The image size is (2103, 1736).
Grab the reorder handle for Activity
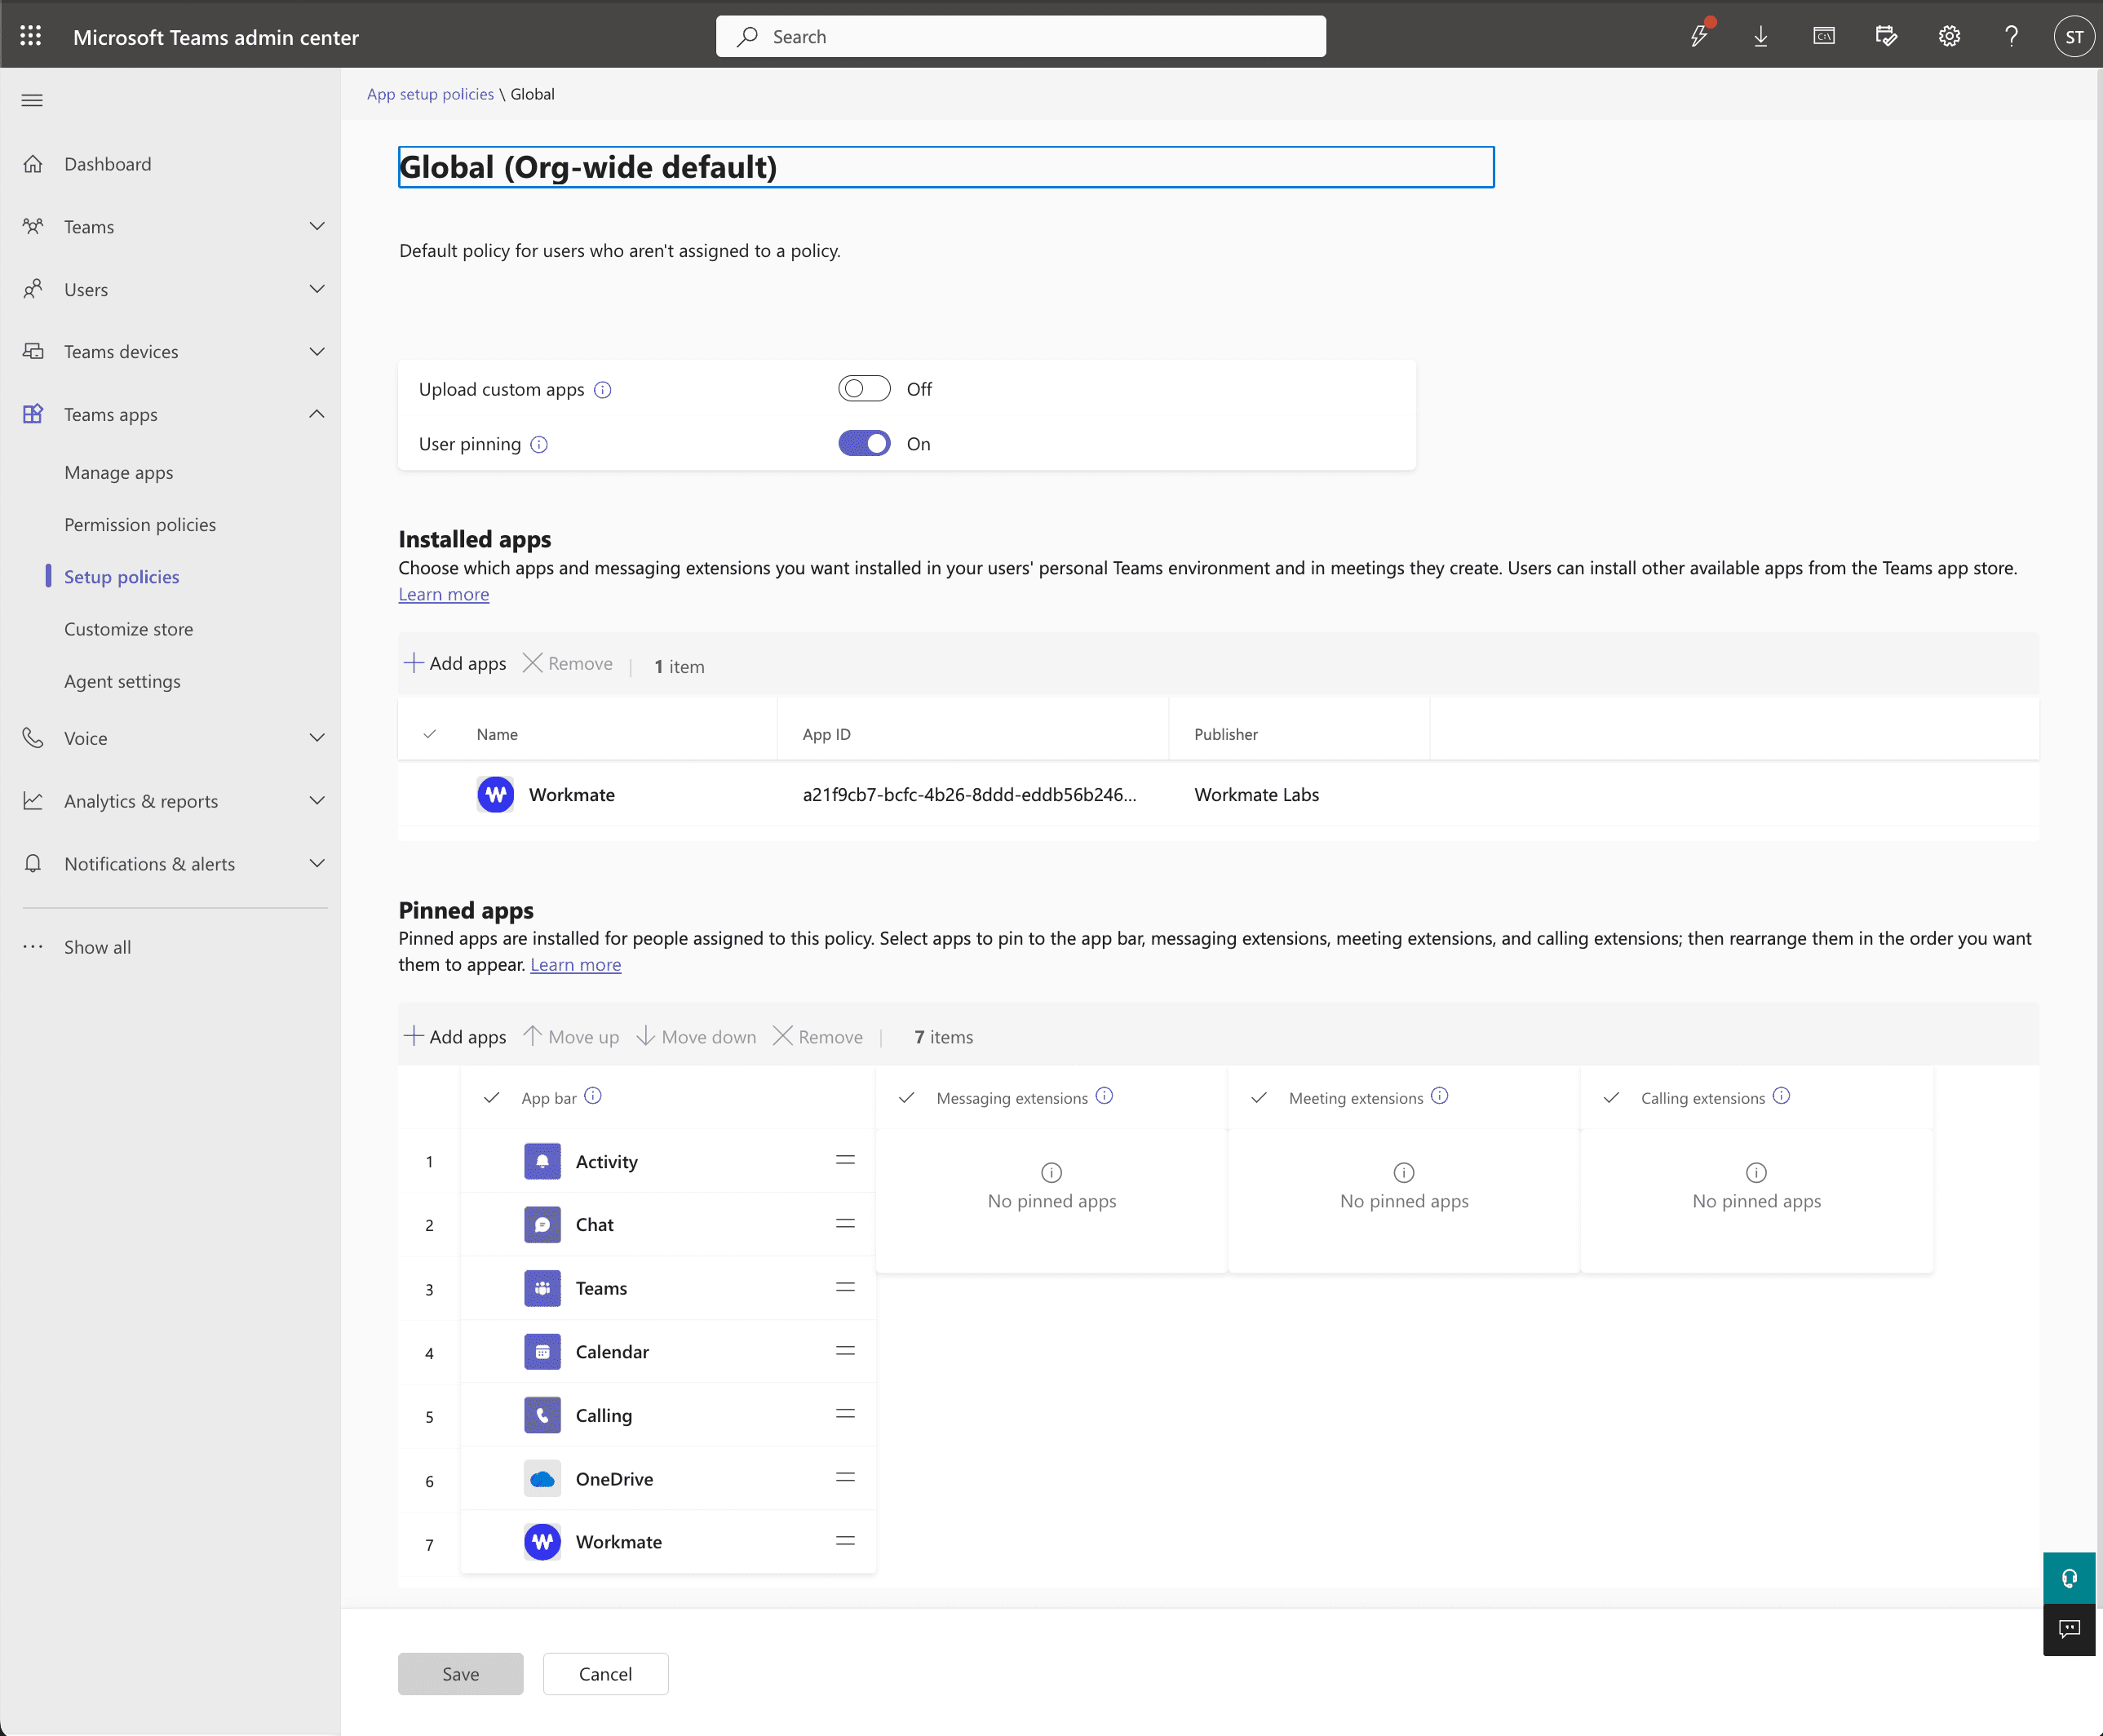[x=845, y=1160]
